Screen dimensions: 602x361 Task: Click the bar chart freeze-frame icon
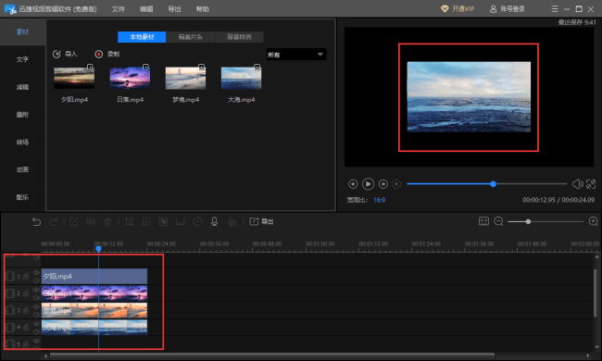coord(181,222)
